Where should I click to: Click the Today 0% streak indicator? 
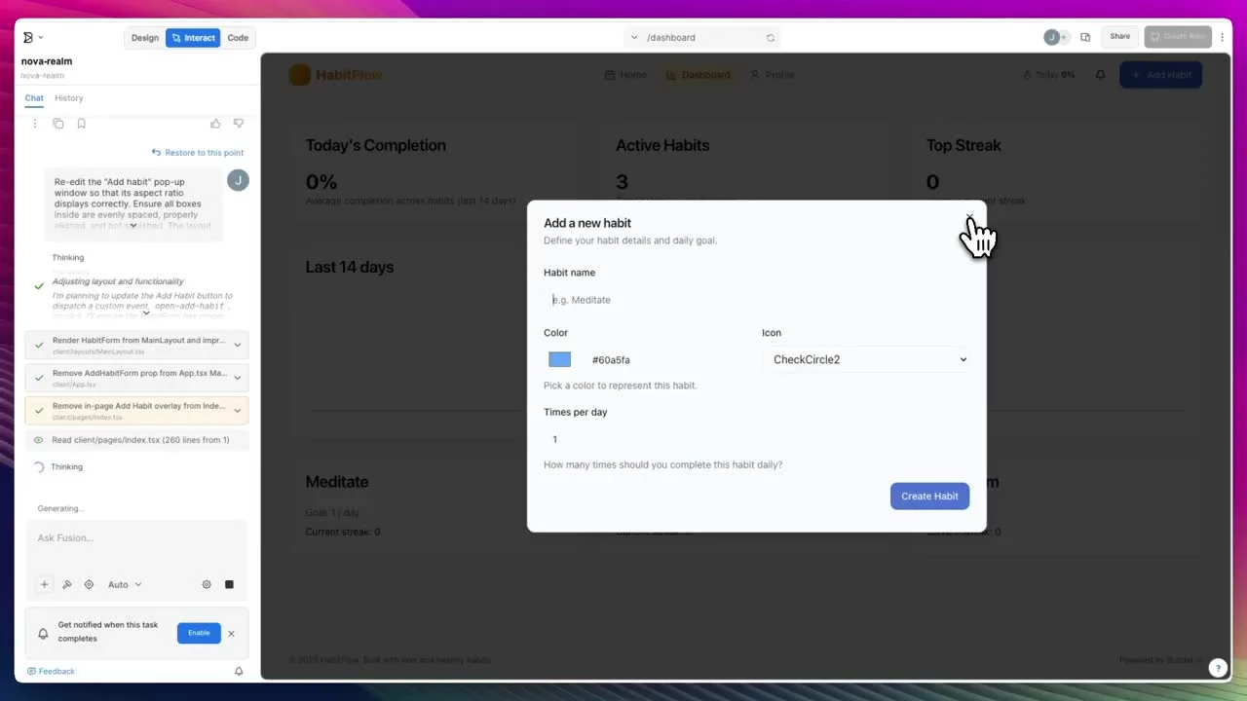point(1048,75)
